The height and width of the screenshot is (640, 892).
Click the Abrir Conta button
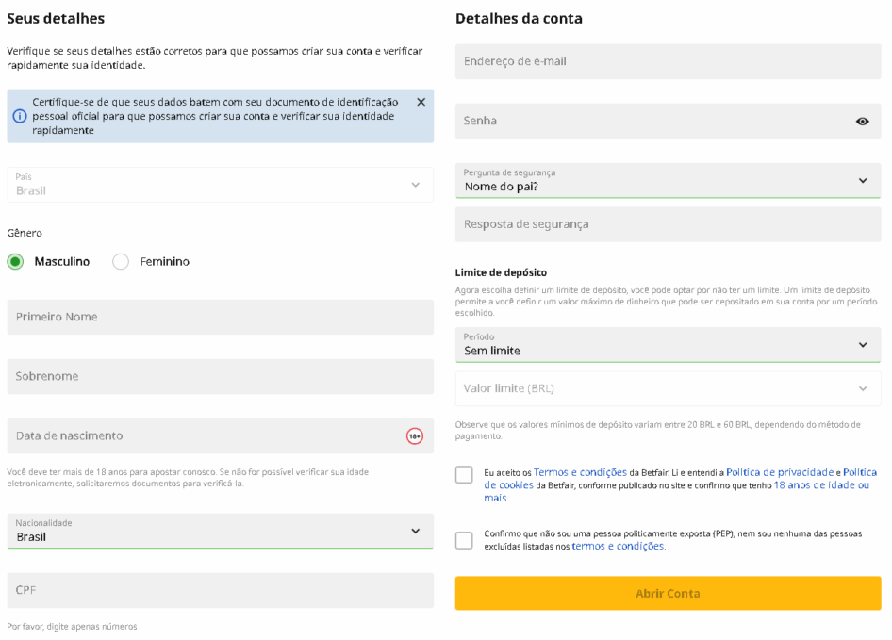coord(667,593)
